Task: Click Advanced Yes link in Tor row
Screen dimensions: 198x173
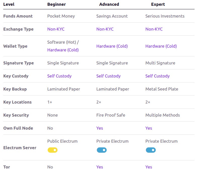Action: coord(100,167)
